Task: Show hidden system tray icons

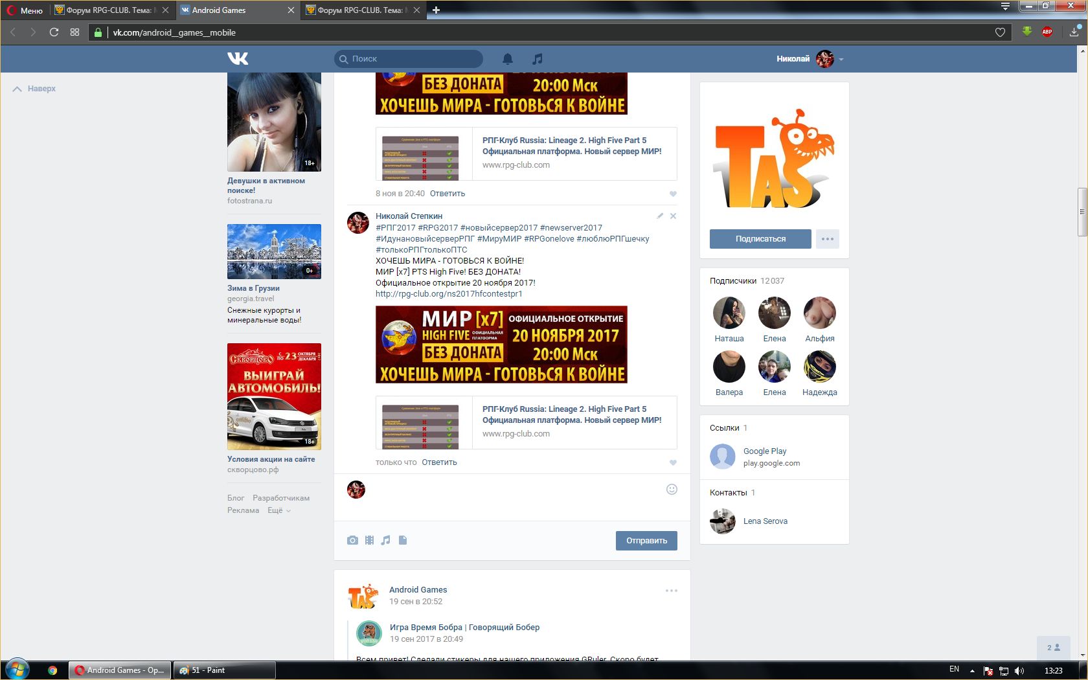Action: point(971,671)
